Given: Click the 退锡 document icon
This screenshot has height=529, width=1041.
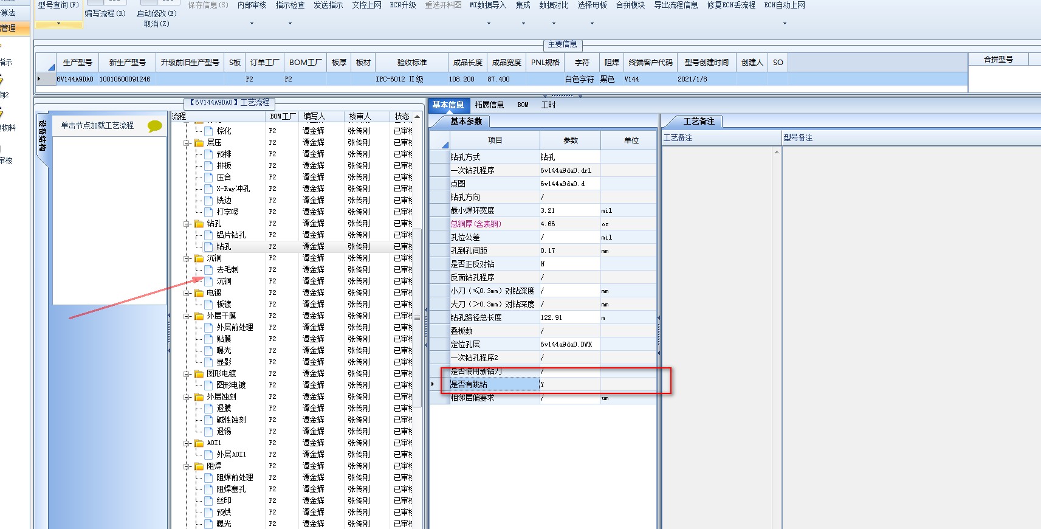Looking at the screenshot, I should tap(209, 431).
